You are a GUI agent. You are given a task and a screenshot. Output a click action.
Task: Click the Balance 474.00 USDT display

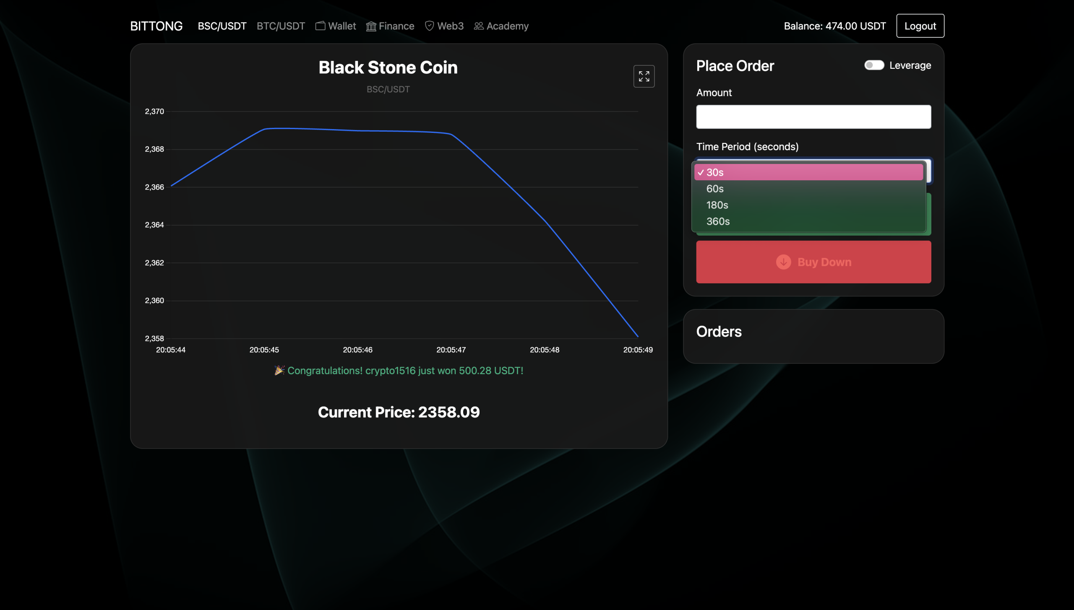[x=834, y=26]
